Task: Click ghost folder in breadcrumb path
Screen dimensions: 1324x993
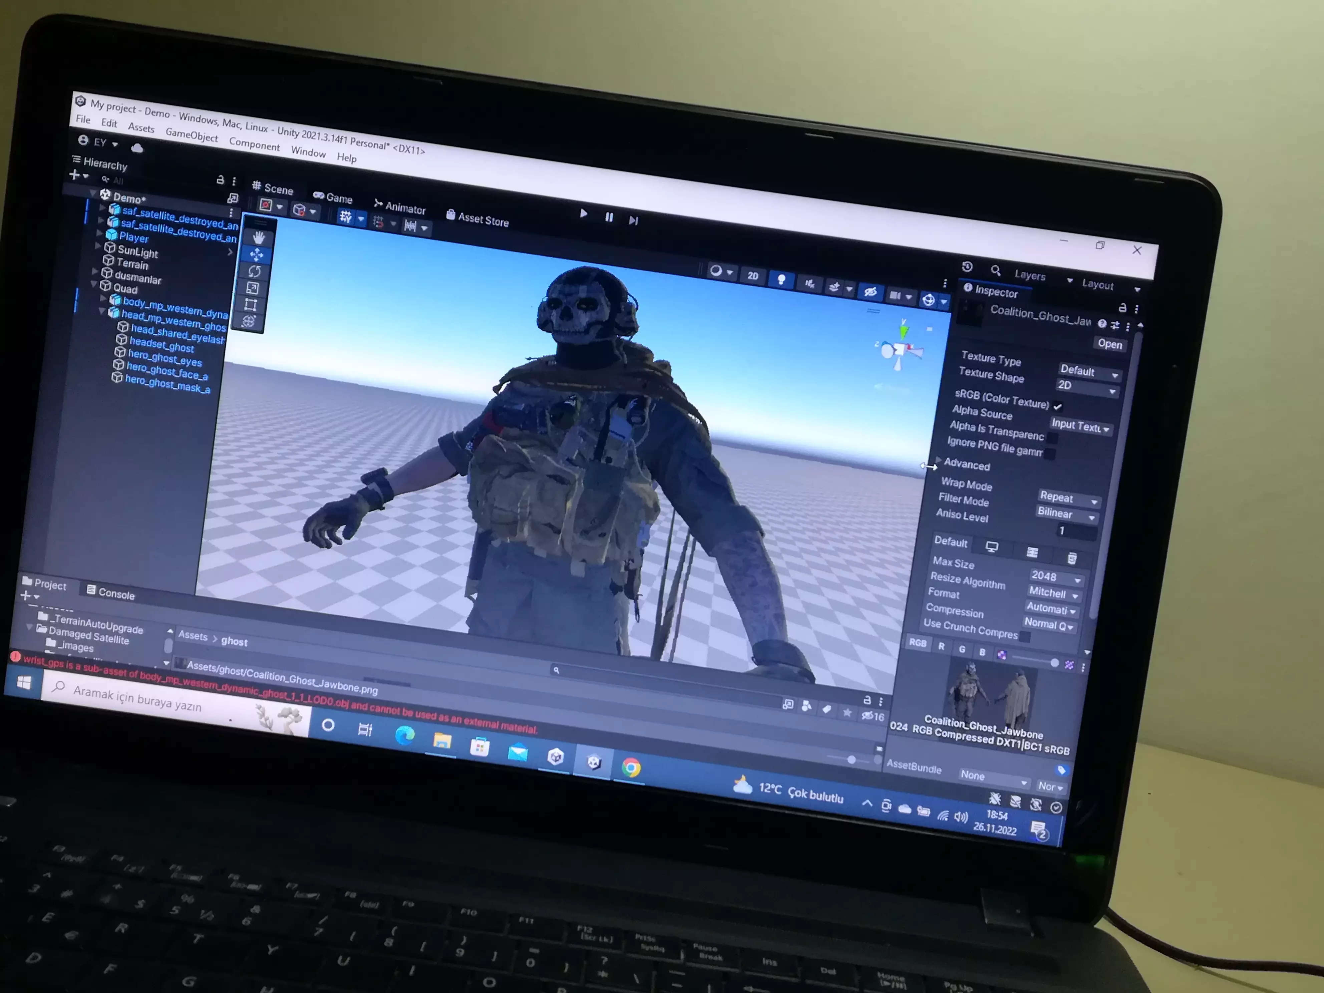Action: click(x=234, y=641)
